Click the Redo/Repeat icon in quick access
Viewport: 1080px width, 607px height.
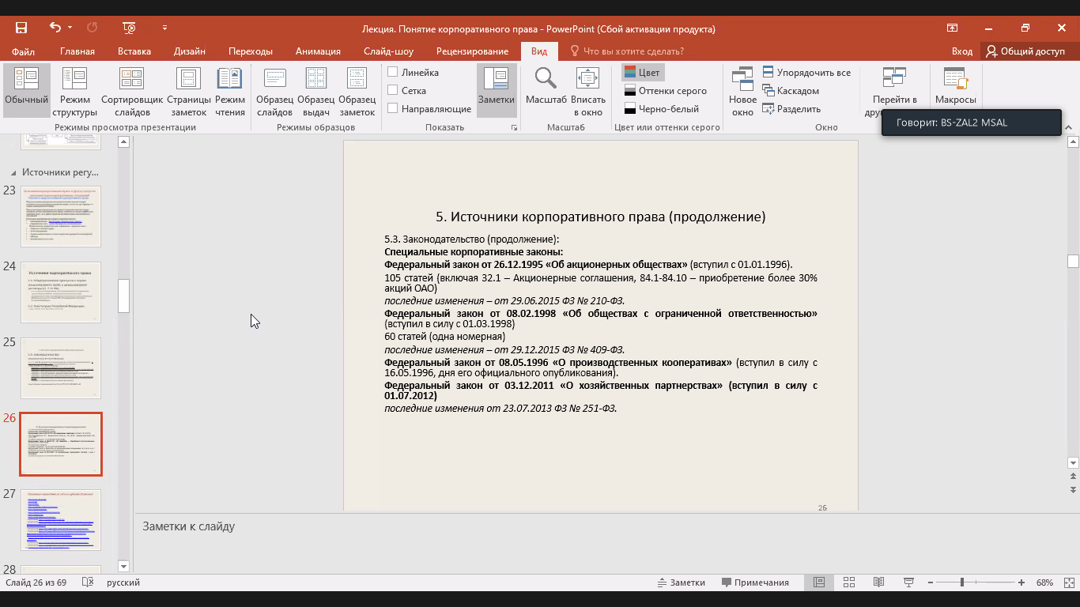click(x=93, y=28)
